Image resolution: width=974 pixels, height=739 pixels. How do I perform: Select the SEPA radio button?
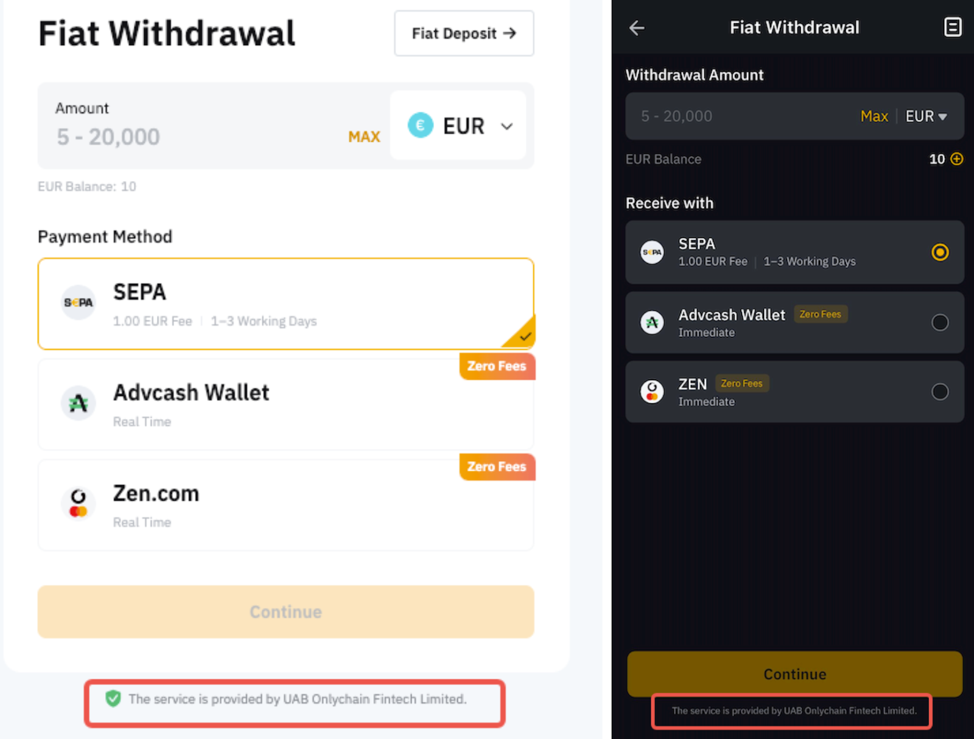pyautogui.click(x=939, y=252)
